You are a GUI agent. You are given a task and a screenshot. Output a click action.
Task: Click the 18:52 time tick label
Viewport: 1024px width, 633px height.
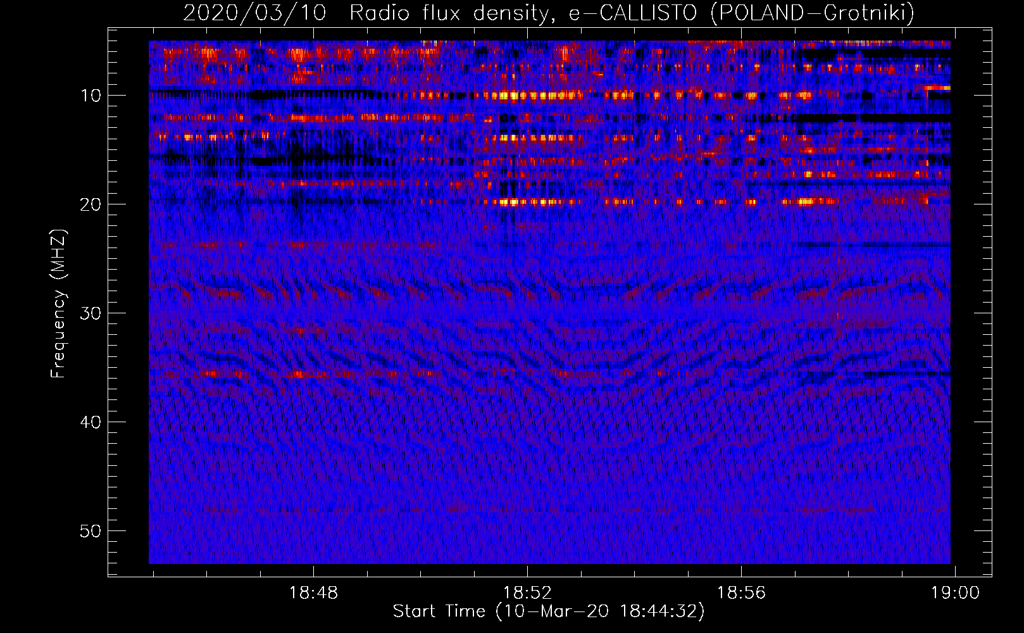click(527, 593)
